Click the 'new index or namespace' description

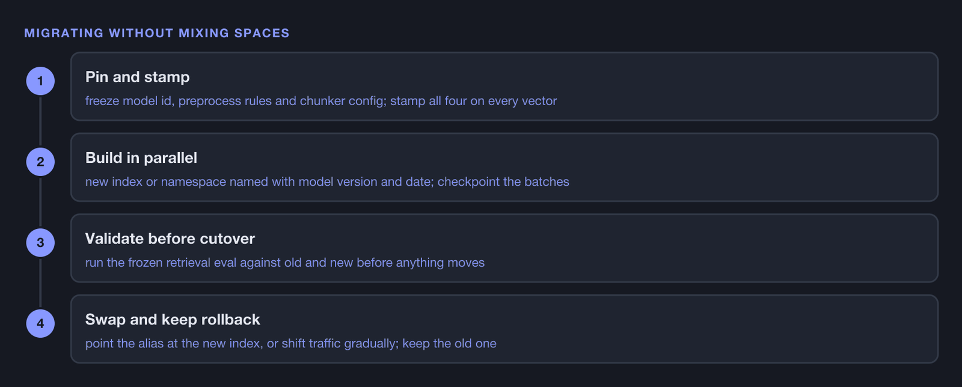pos(327,181)
